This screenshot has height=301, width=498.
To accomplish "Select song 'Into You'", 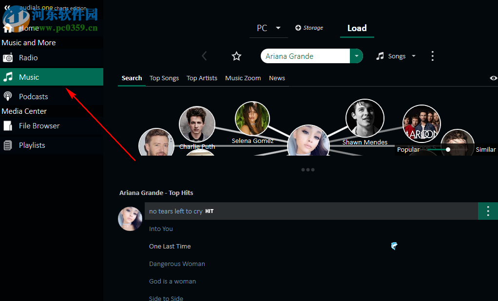I will coord(161,229).
